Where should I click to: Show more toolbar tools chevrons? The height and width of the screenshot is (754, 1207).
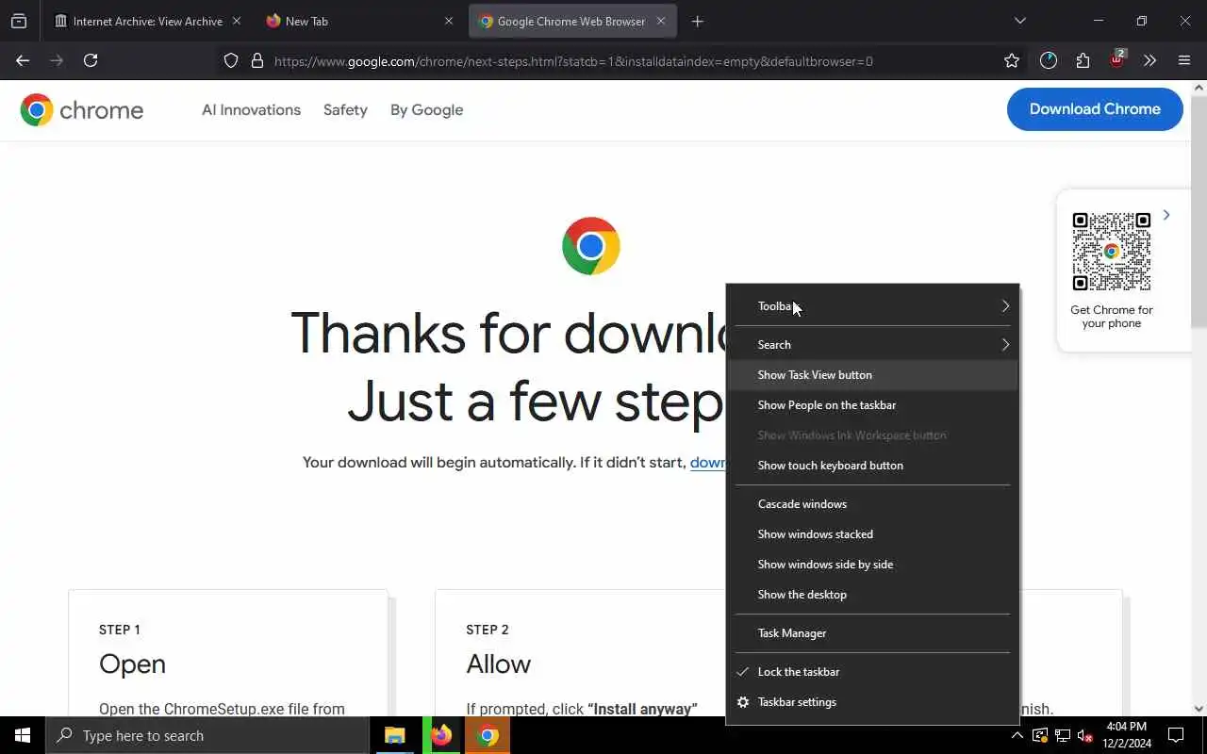tap(1149, 60)
